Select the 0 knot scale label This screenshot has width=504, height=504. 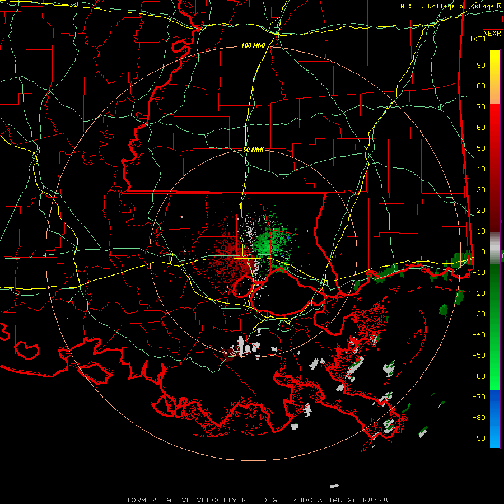[483, 252]
